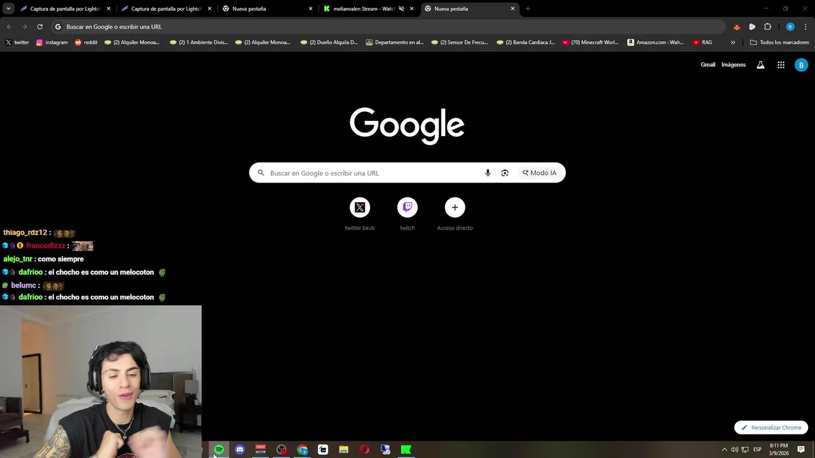Start voice search with the microphone icon

click(x=488, y=173)
